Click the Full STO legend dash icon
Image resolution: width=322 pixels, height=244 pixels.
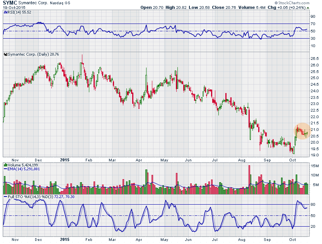(5, 197)
